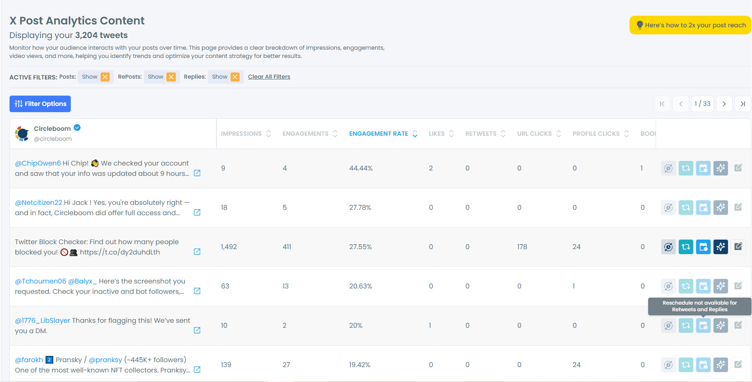Click reschedule calendar icon in @1776_LibSlayer row
752x382 pixels.
point(703,325)
